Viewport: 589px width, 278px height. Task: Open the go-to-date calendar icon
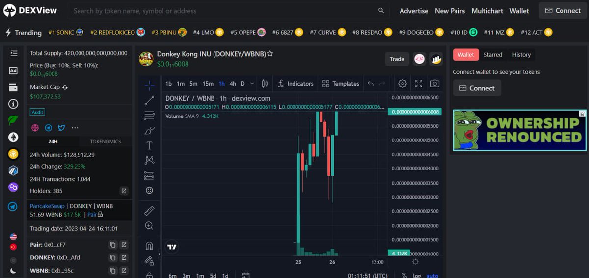point(246,276)
